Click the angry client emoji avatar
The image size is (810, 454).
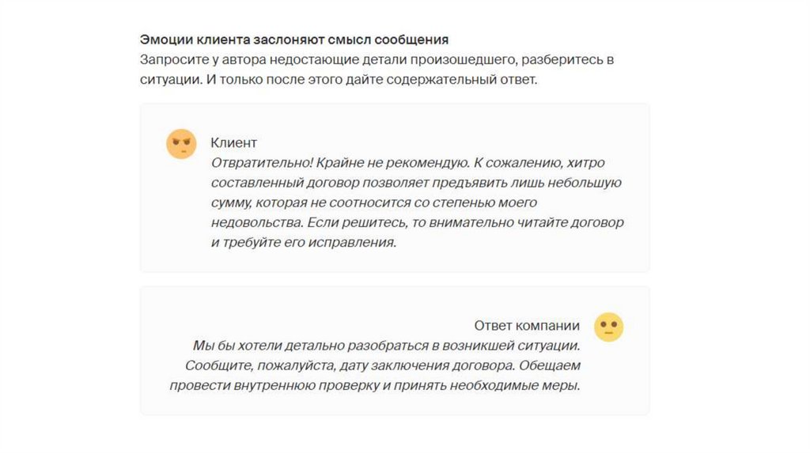pyautogui.click(x=180, y=143)
